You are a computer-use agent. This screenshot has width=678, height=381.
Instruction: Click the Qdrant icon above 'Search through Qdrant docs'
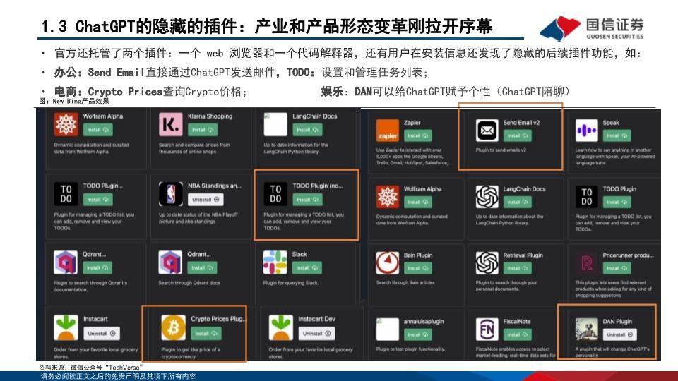coord(170,262)
